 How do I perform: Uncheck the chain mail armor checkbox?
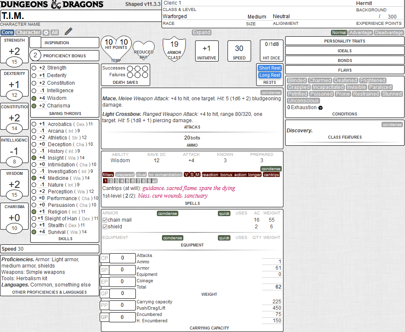point(105,220)
